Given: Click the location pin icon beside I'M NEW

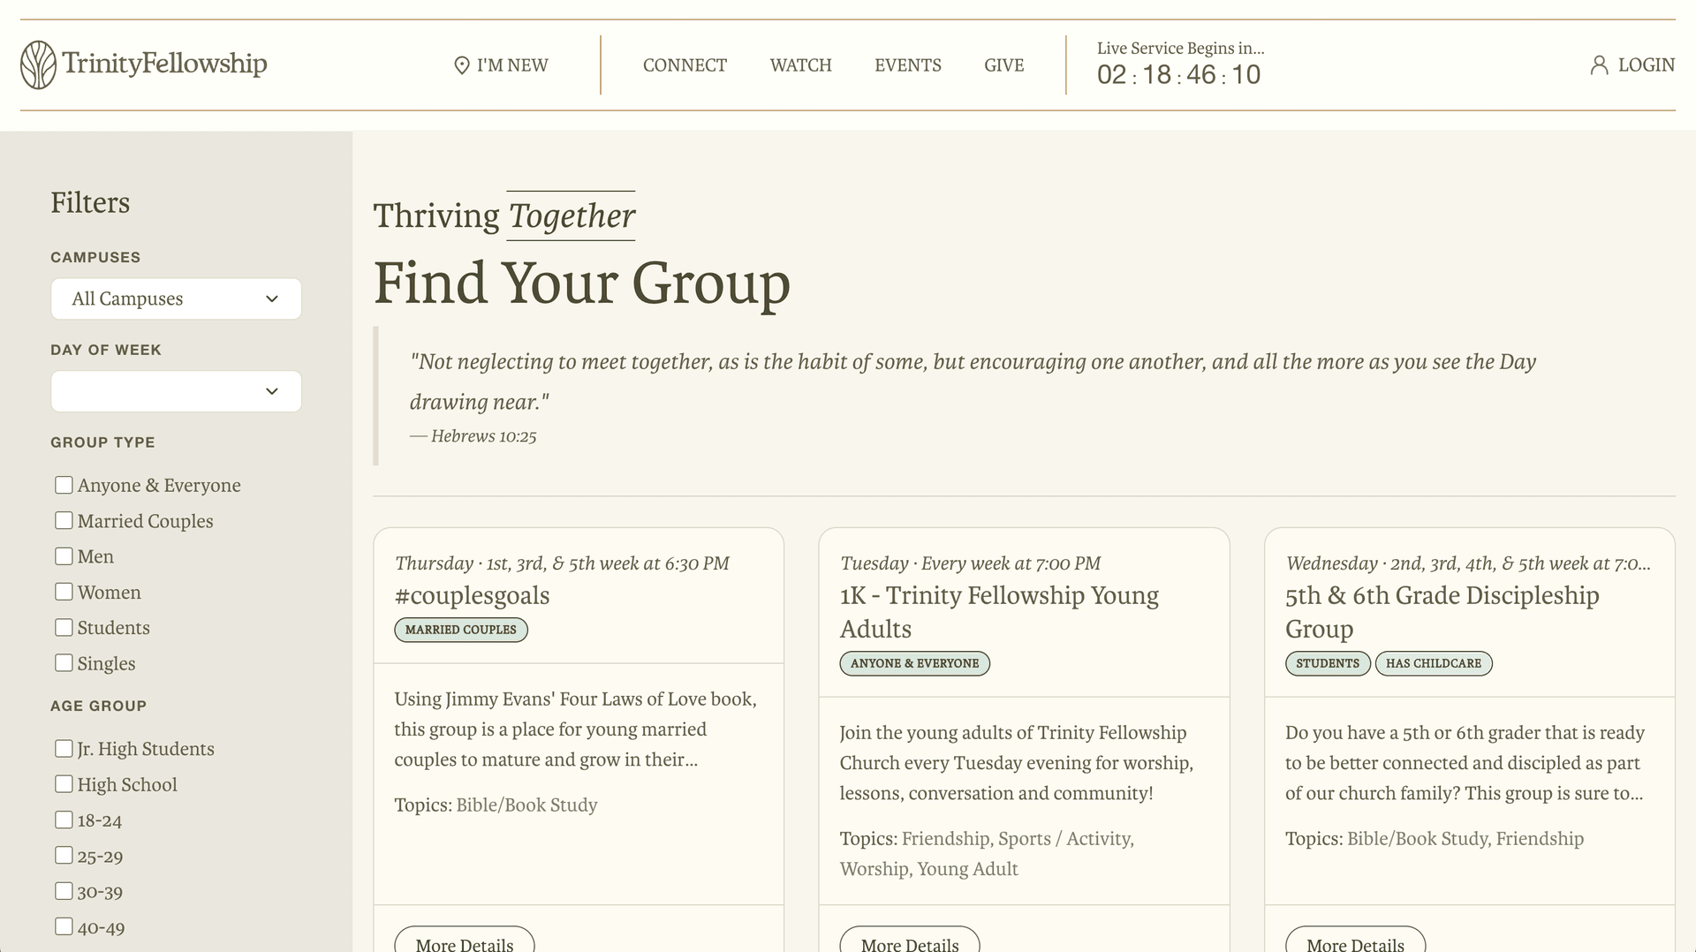Looking at the screenshot, I should pos(461,65).
